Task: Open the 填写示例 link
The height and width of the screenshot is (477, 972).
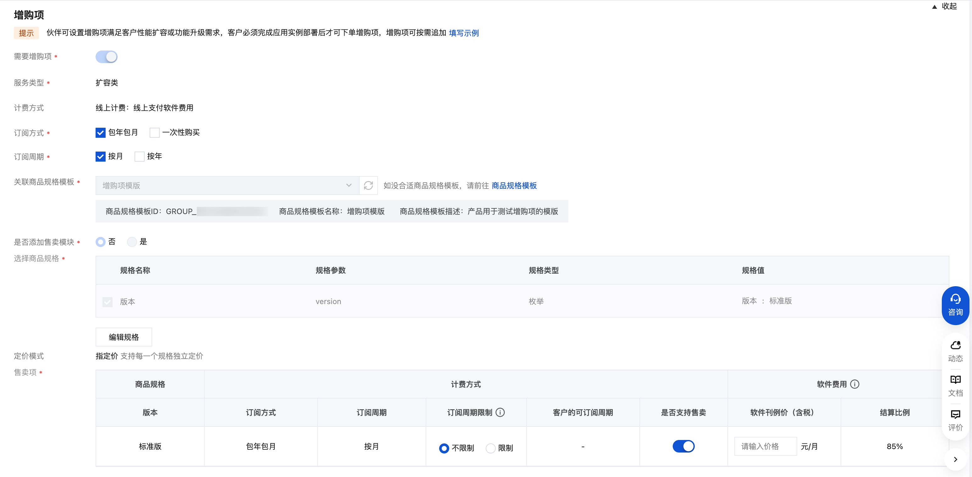Action: click(x=464, y=33)
